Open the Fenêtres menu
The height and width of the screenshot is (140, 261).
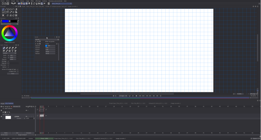click(x=45, y=1)
